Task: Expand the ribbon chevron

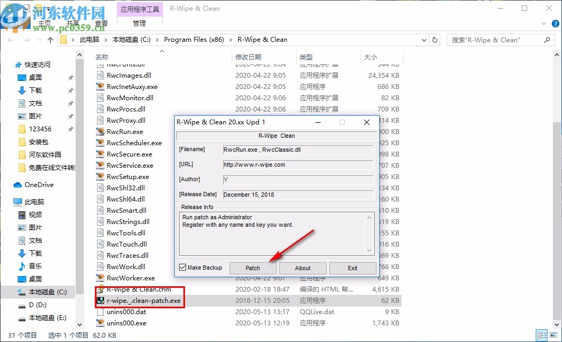Action: click(x=543, y=24)
